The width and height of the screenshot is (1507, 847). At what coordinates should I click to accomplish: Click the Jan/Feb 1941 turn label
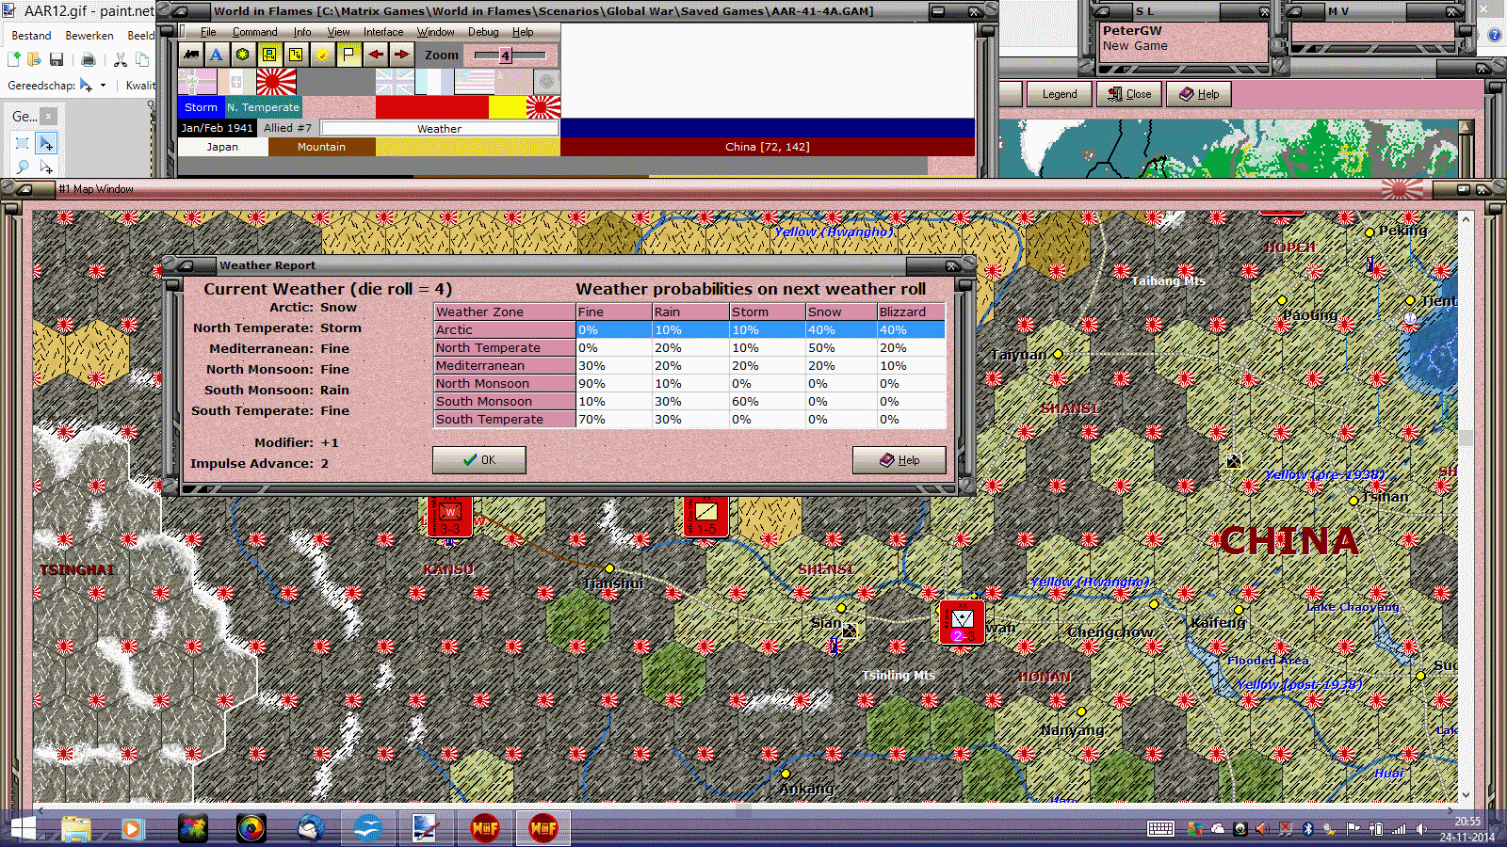[218, 128]
